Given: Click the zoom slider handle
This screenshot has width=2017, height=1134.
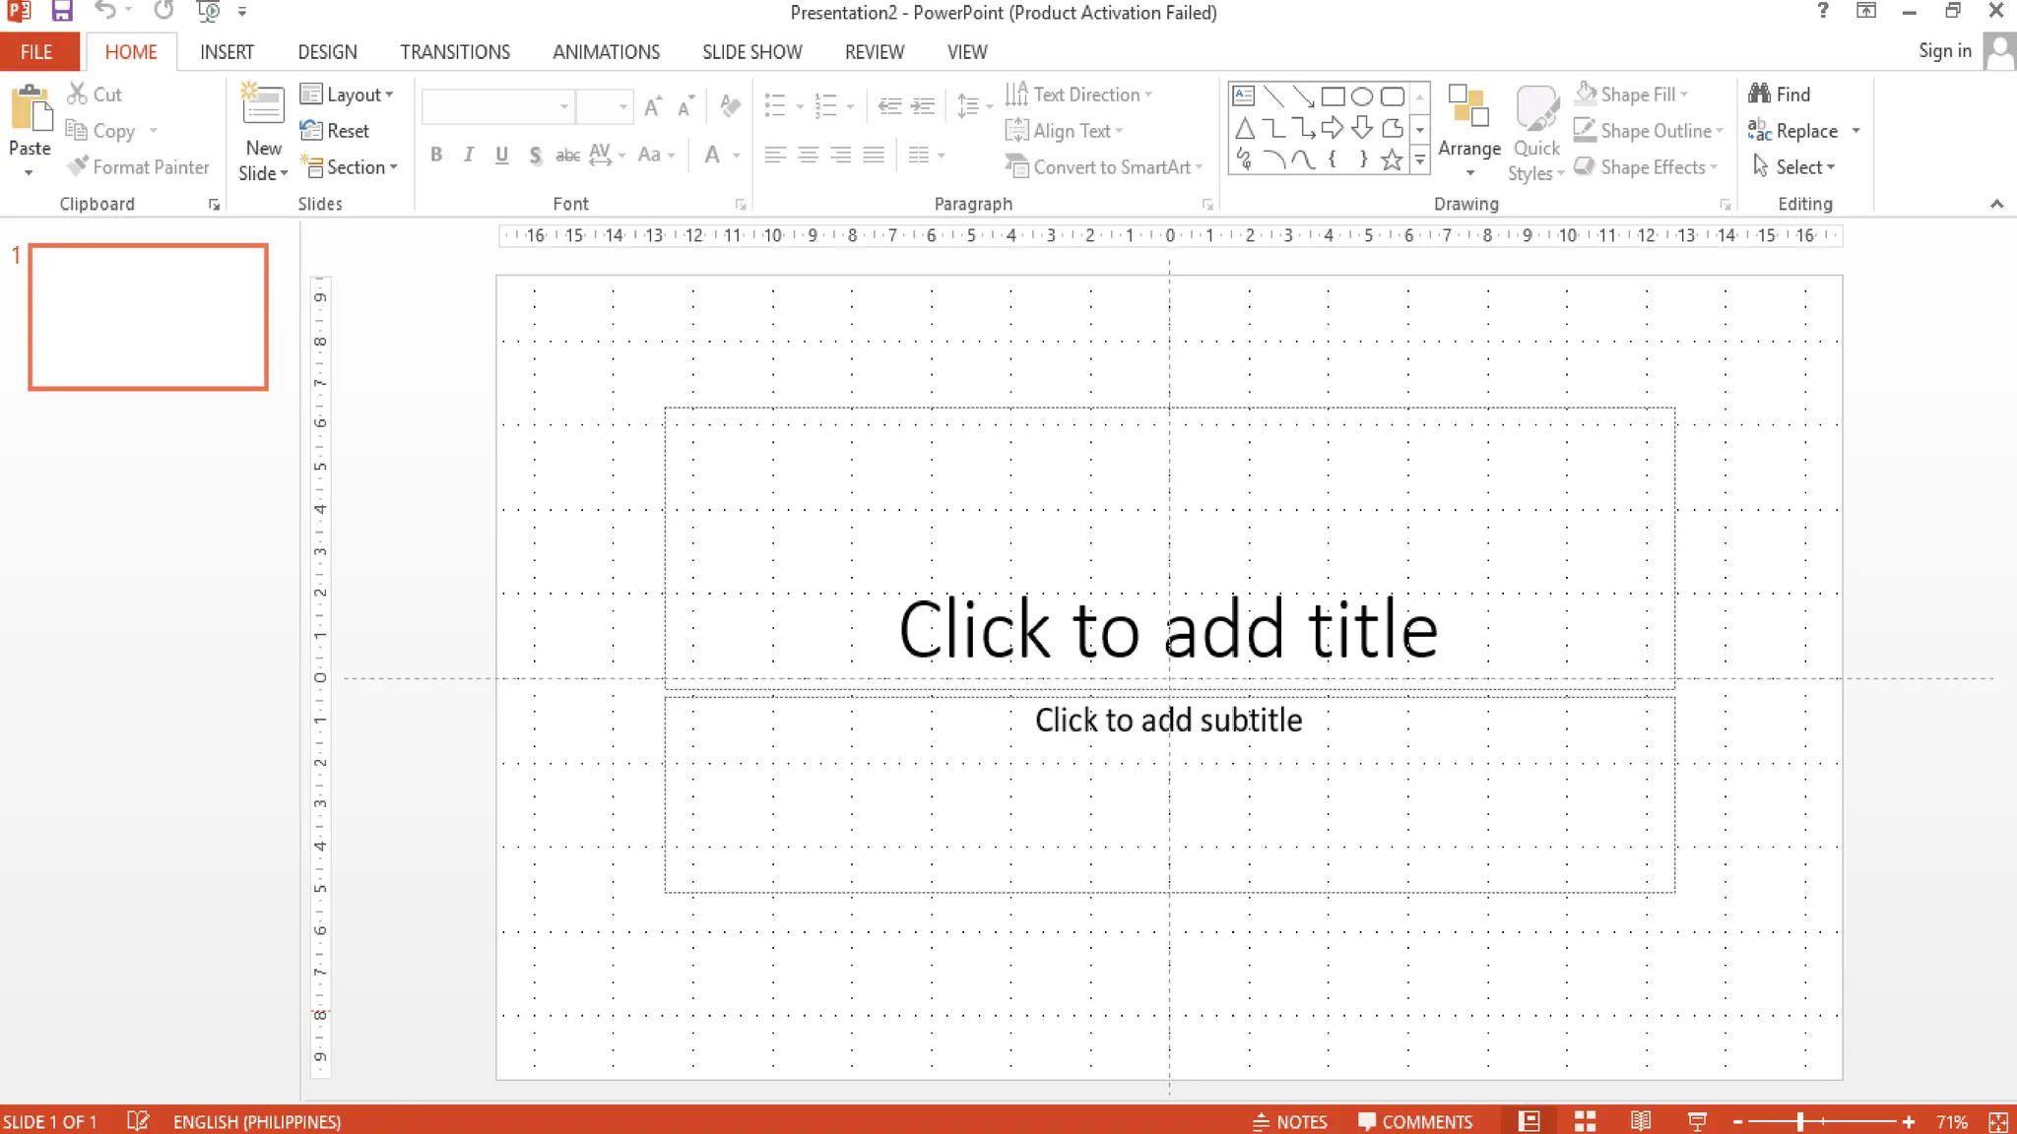Looking at the screenshot, I should pos(1799,1121).
